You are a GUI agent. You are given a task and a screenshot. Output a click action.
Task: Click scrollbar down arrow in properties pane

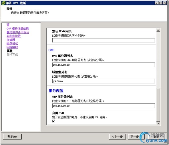(158, 123)
